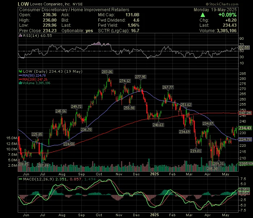Click the Fwd Yield 1.96% value
Screen dimensions: 253x218
coord(133,25)
